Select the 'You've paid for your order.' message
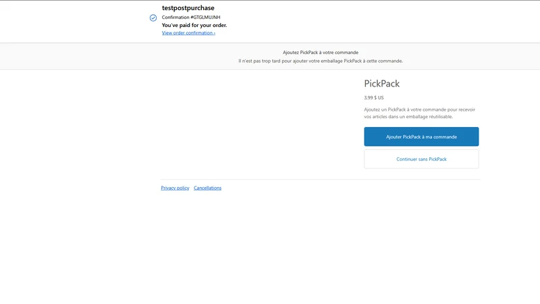 [194, 25]
